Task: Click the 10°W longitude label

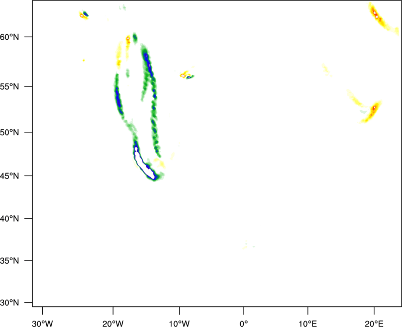Action: [179, 323]
